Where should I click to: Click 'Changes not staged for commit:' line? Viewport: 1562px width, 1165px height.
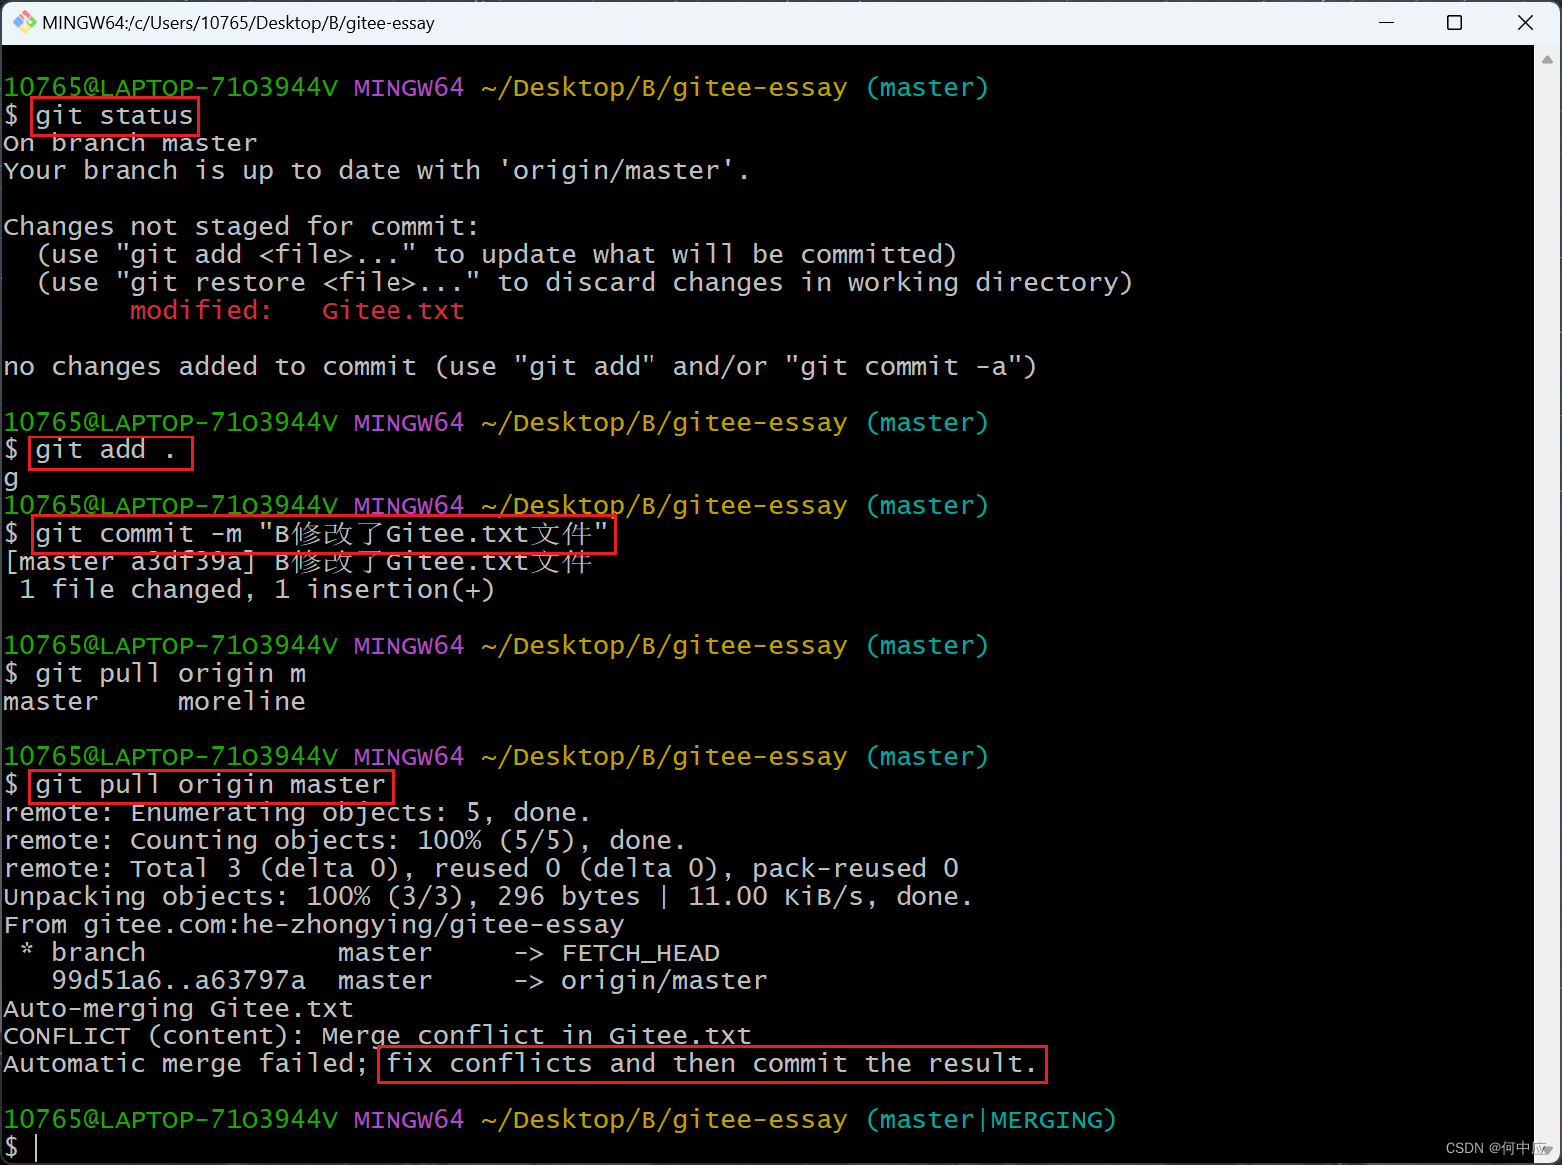click(242, 227)
